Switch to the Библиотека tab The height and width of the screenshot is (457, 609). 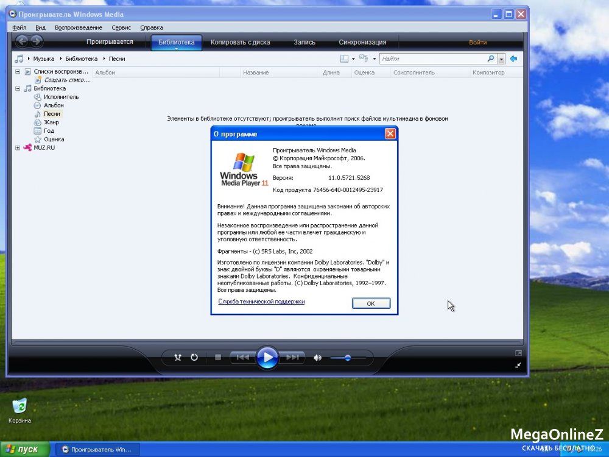[x=177, y=43]
